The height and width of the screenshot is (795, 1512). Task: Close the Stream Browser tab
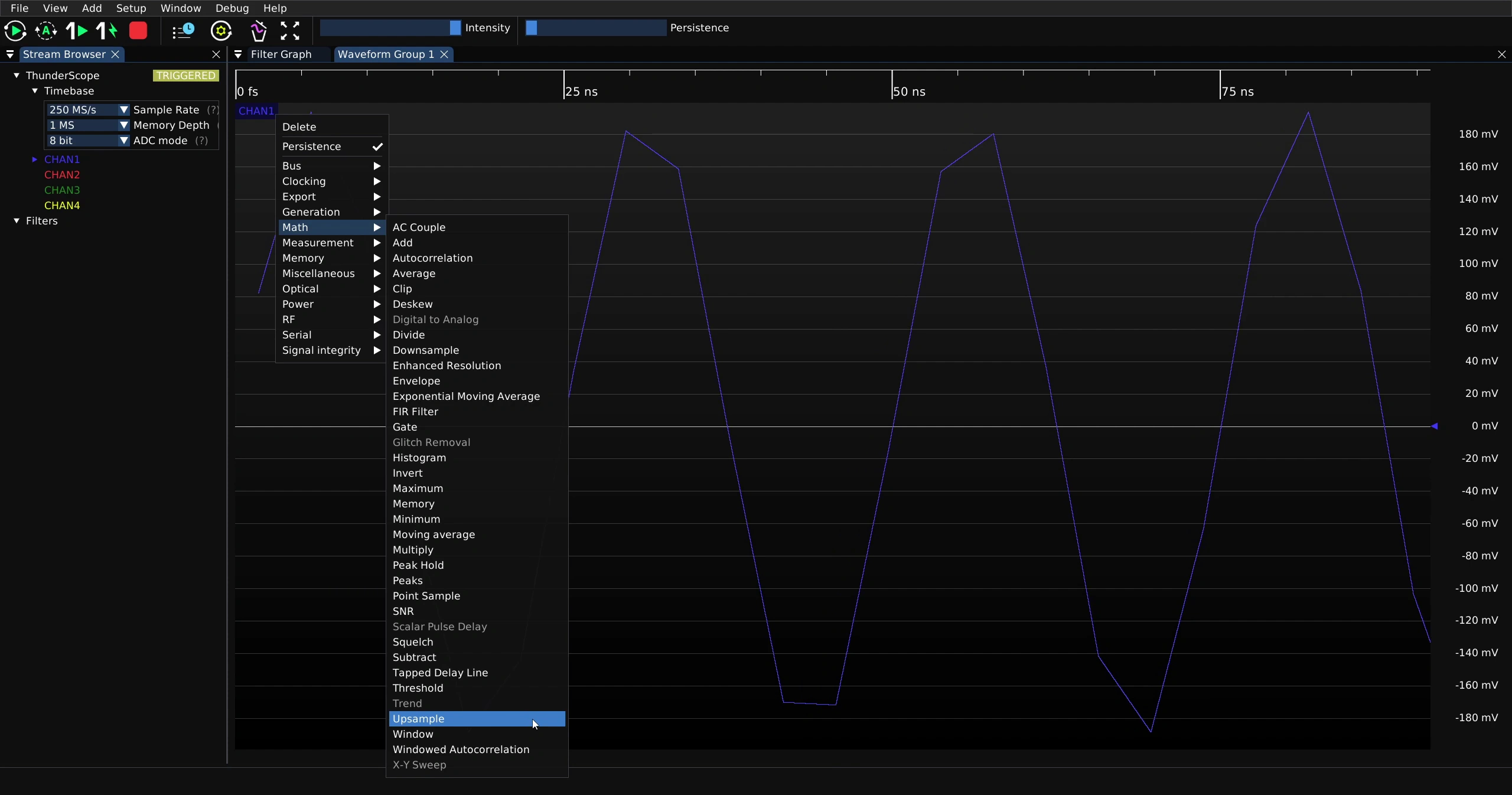[x=116, y=54]
